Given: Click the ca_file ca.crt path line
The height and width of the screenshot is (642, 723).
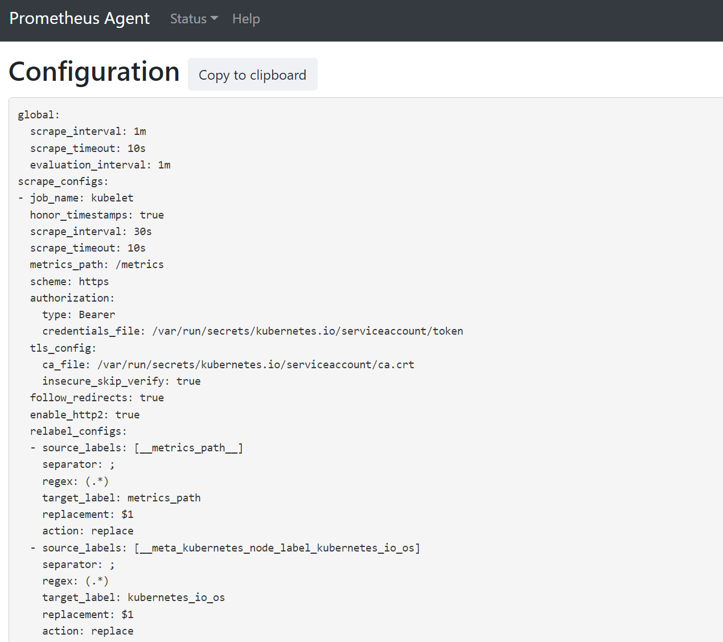Looking at the screenshot, I should [228, 365].
